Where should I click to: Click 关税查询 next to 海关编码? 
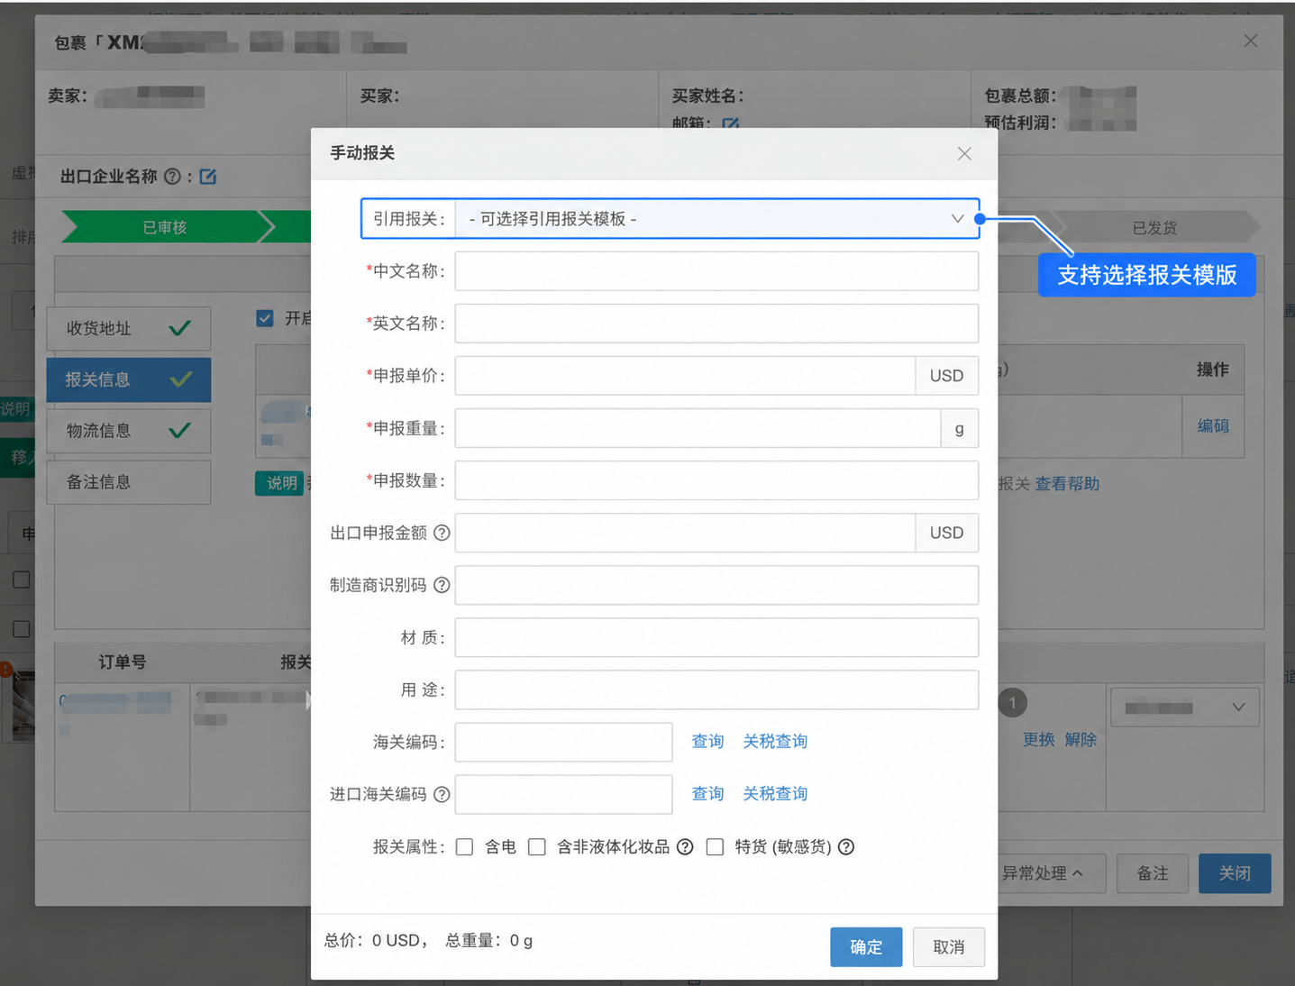tap(775, 742)
